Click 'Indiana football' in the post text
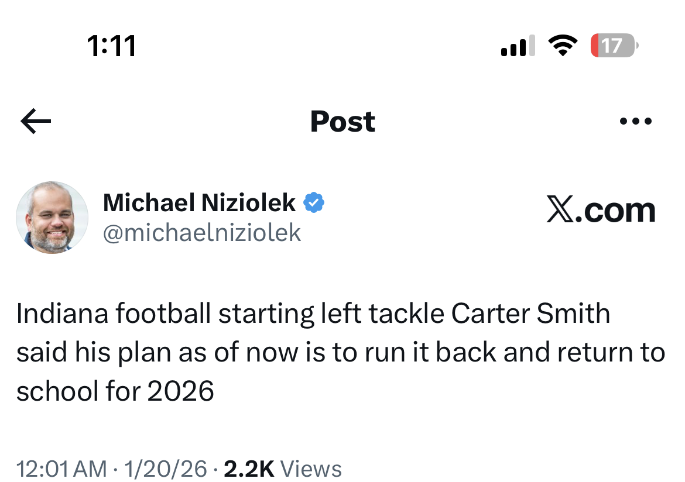685x482 pixels. pyautogui.click(x=113, y=314)
